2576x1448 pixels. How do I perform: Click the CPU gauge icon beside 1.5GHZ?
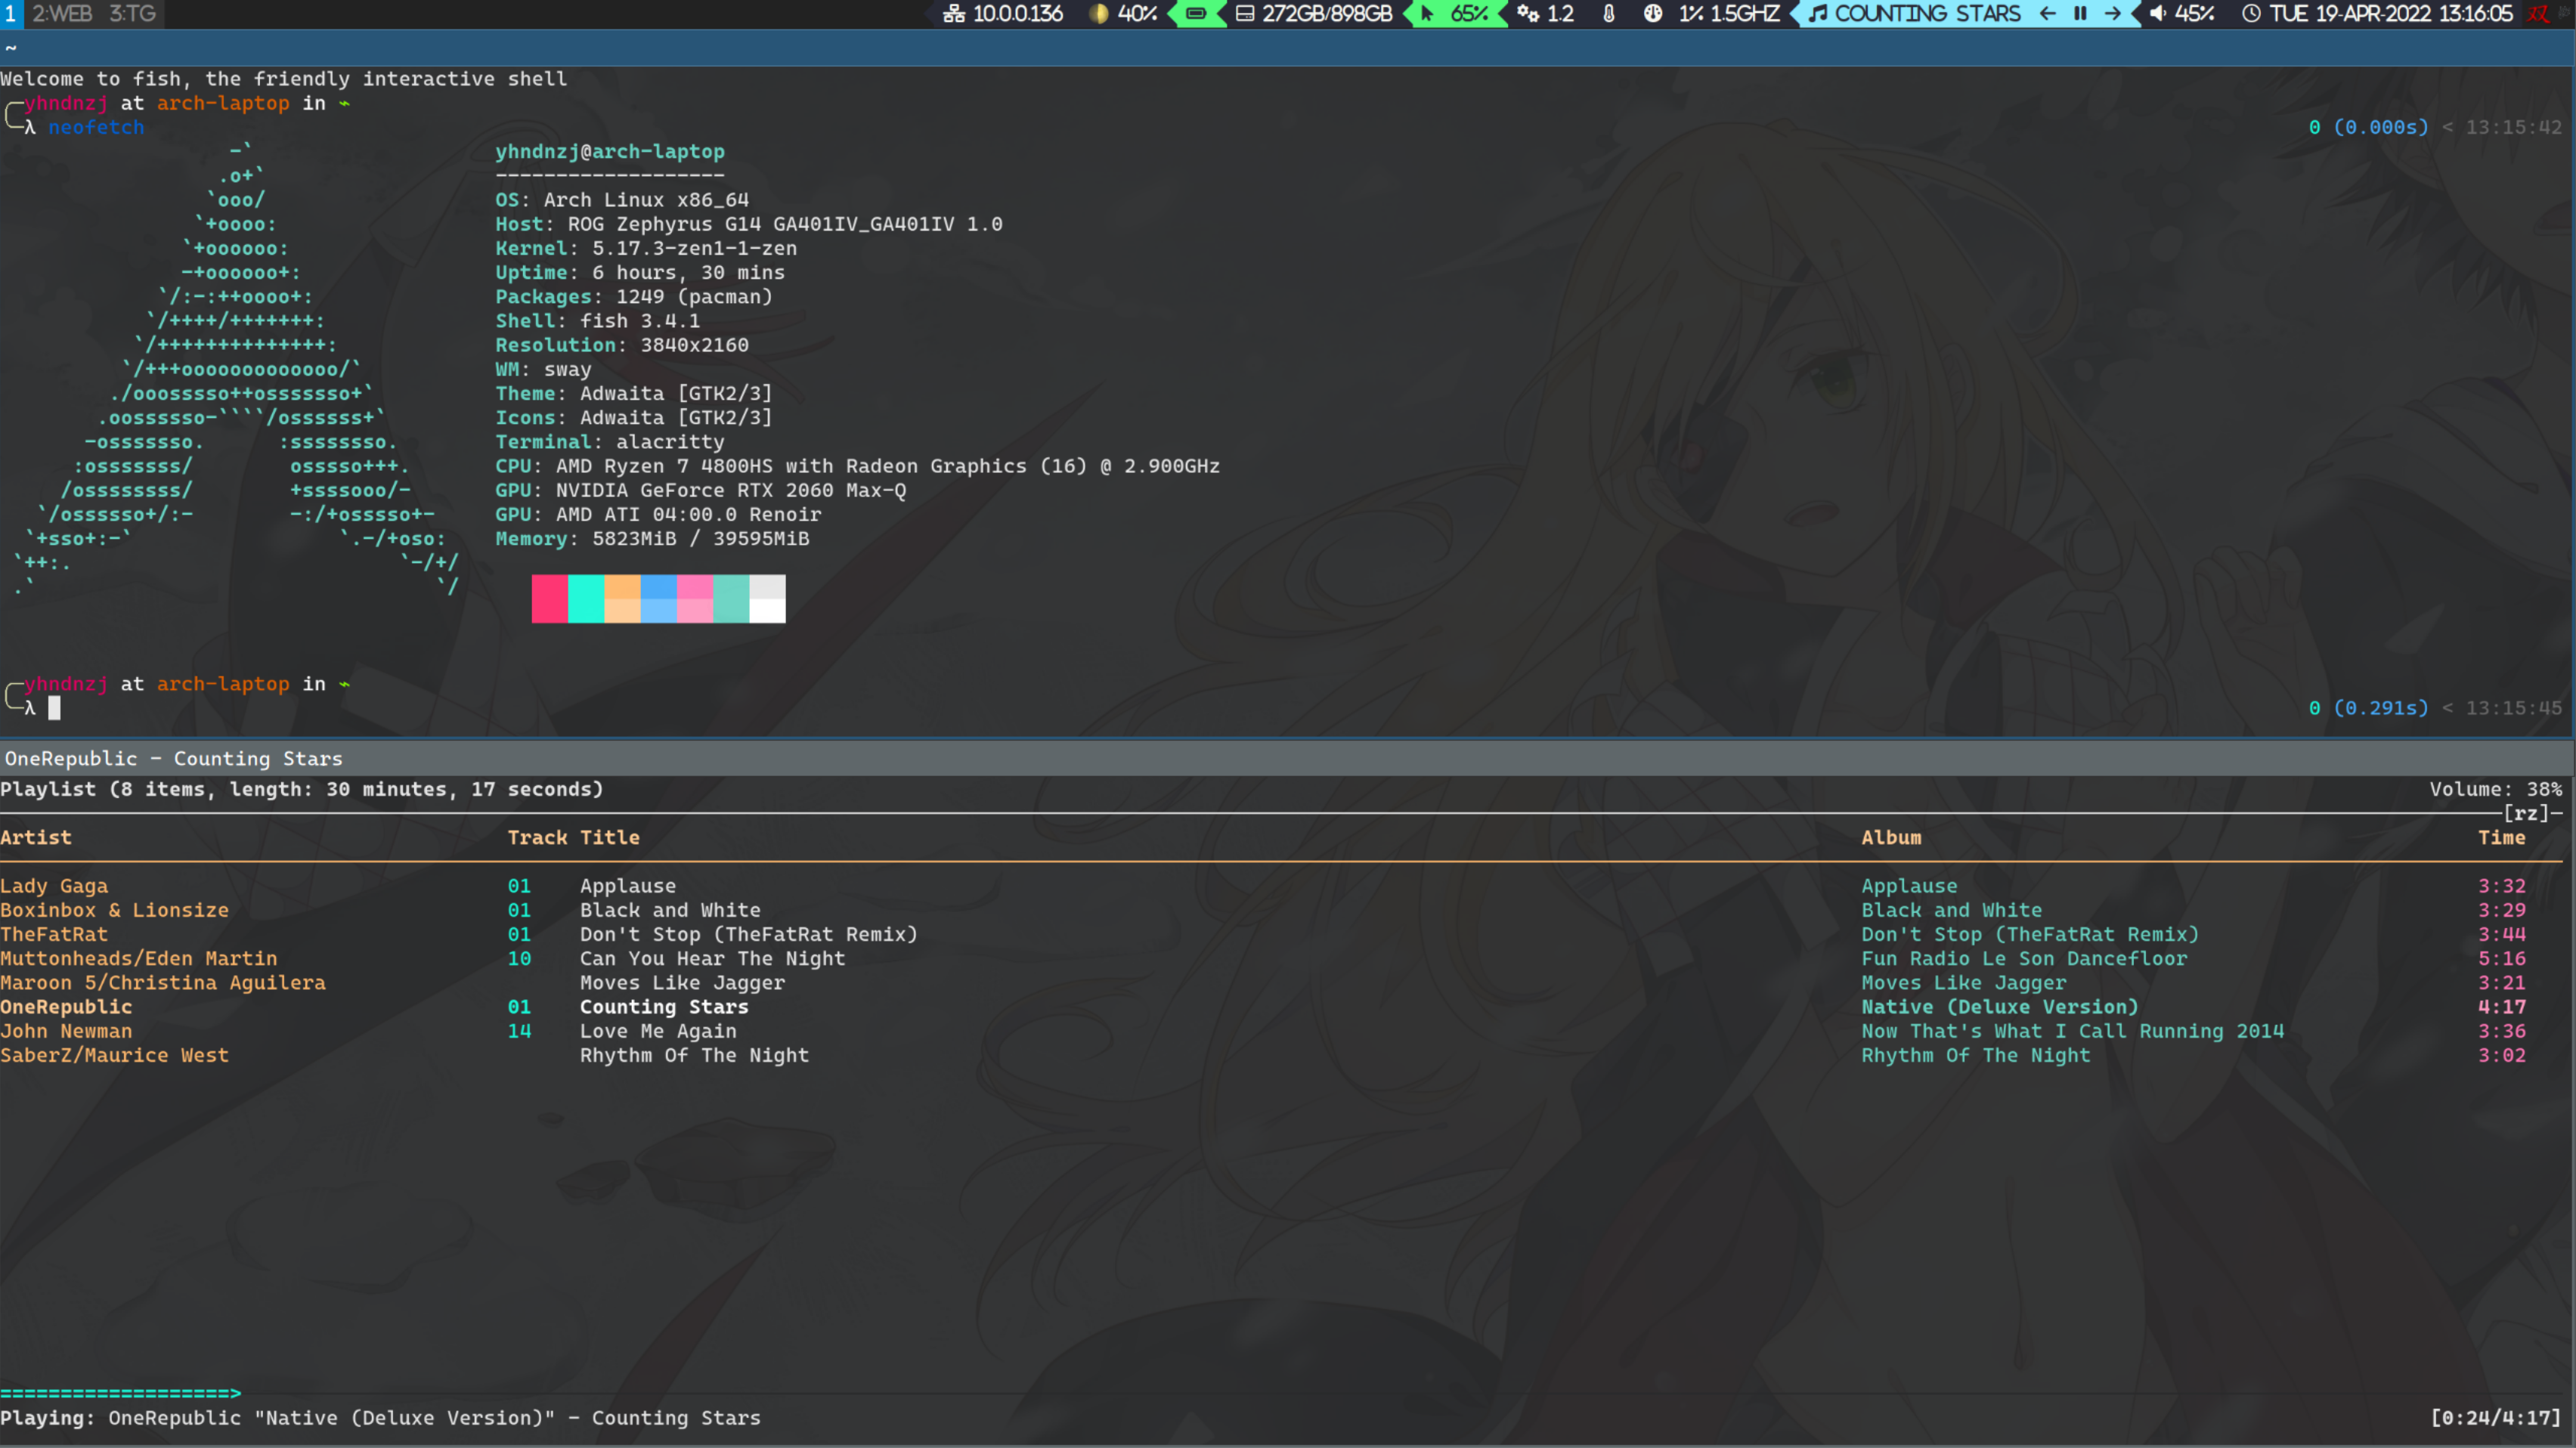tap(1653, 14)
